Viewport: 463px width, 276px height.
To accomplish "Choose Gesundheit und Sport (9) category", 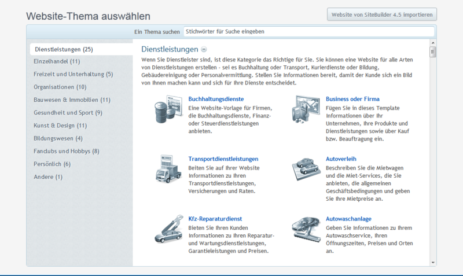I will (68, 113).
